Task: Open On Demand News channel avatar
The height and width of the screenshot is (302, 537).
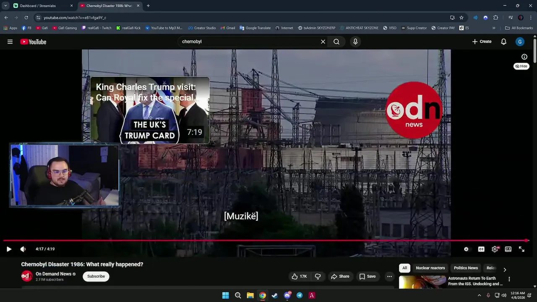Action: click(27, 276)
